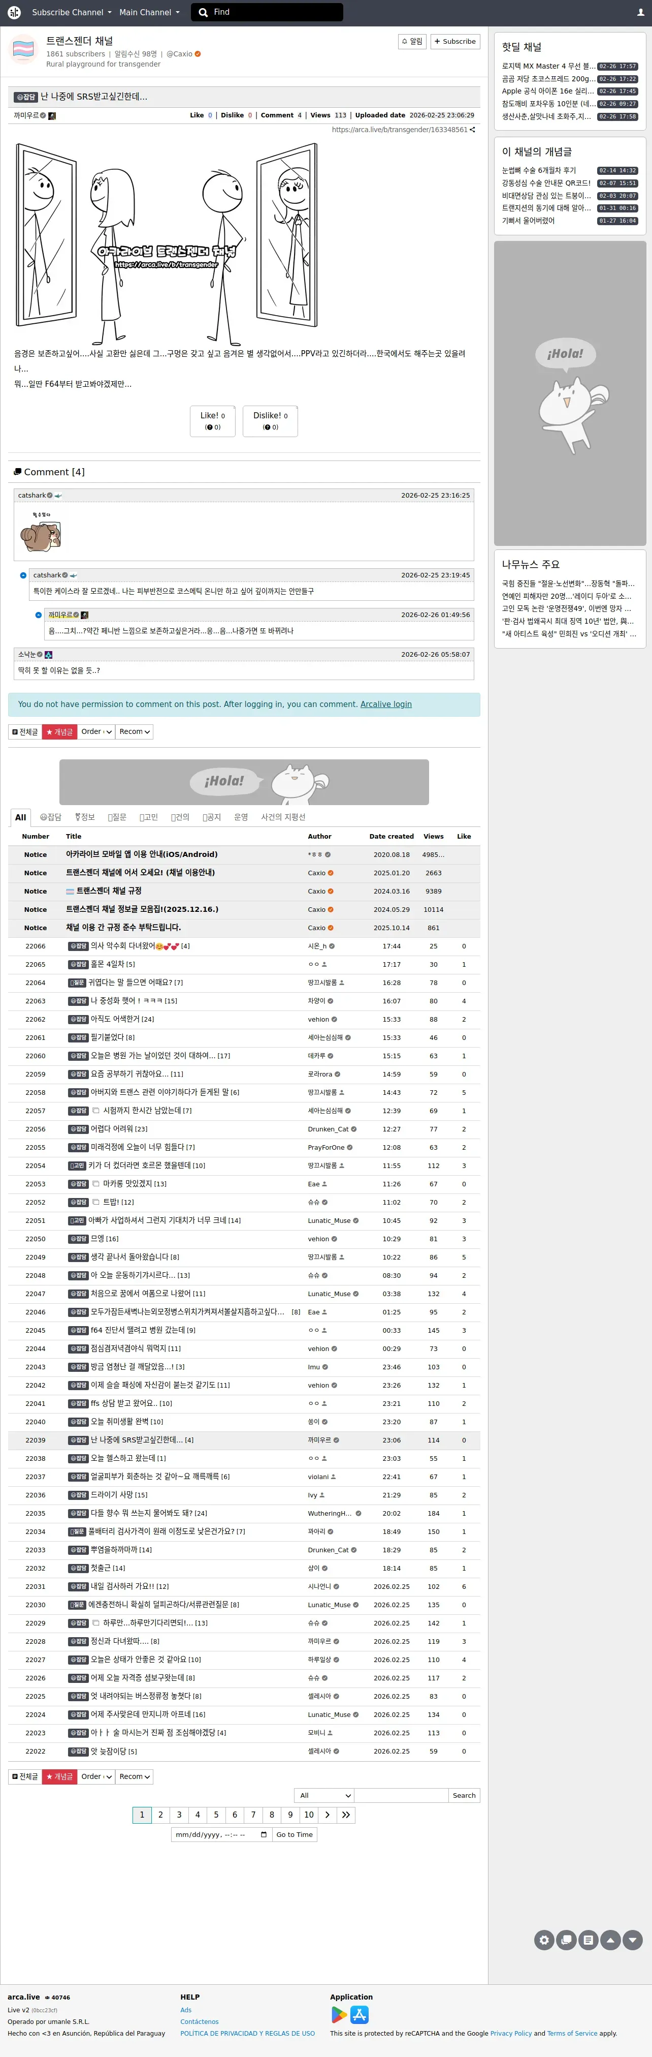Image resolution: width=652 pixels, height=2057 pixels.
Task: Click the Go to Time button
Action: pos(295,1834)
